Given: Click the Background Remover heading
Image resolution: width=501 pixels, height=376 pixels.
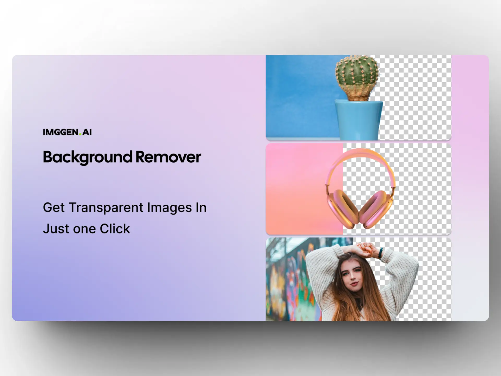Looking at the screenshot, I should (122, 157).
